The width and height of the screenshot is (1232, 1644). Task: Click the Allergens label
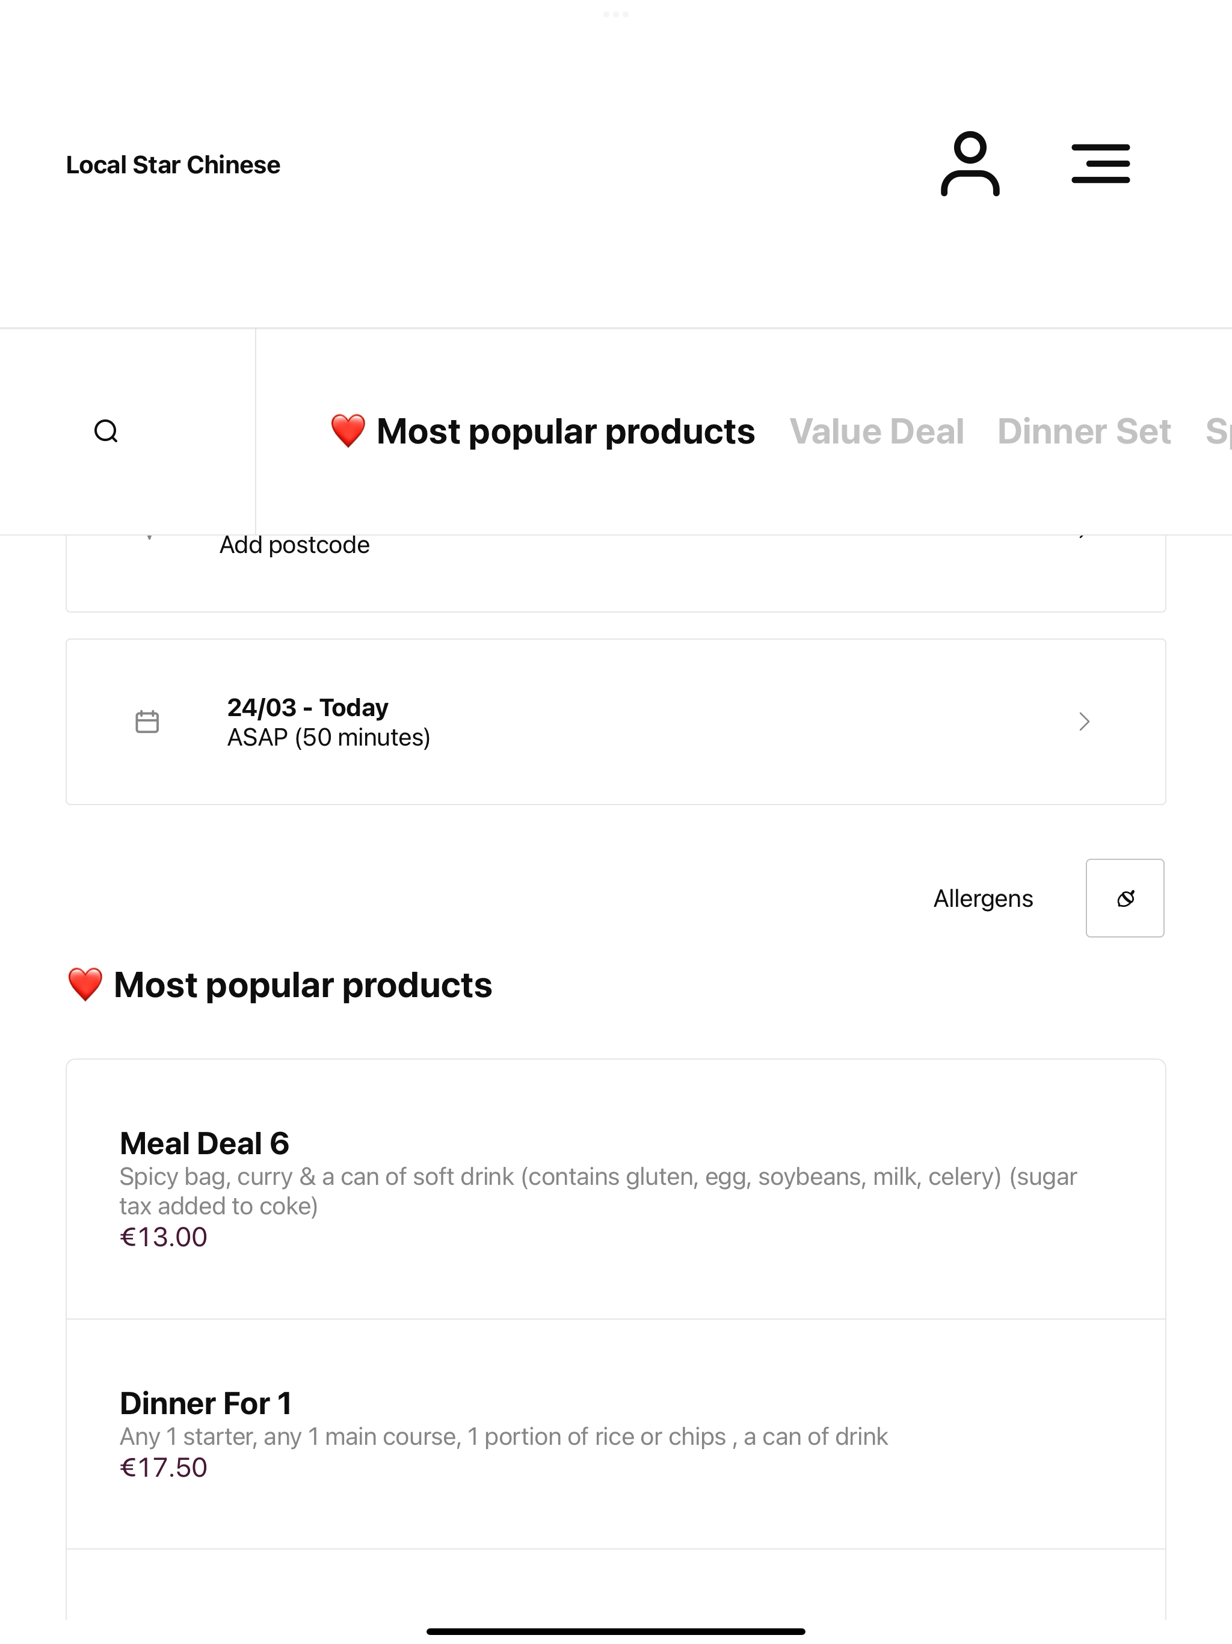click(983, 898)
